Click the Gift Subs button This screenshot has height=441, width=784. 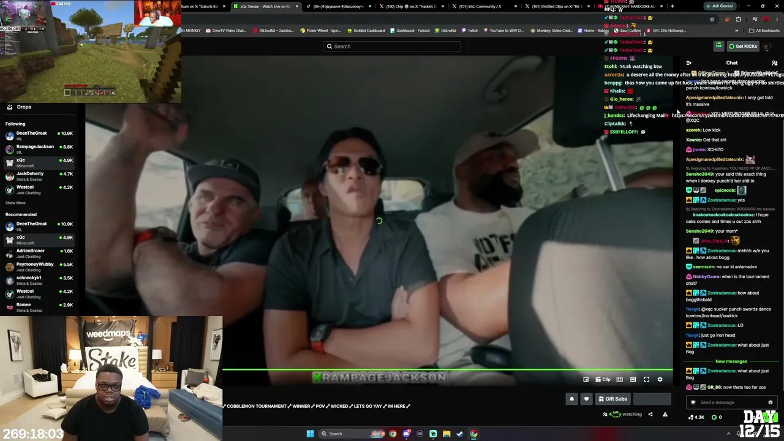[x=612, y=399]
